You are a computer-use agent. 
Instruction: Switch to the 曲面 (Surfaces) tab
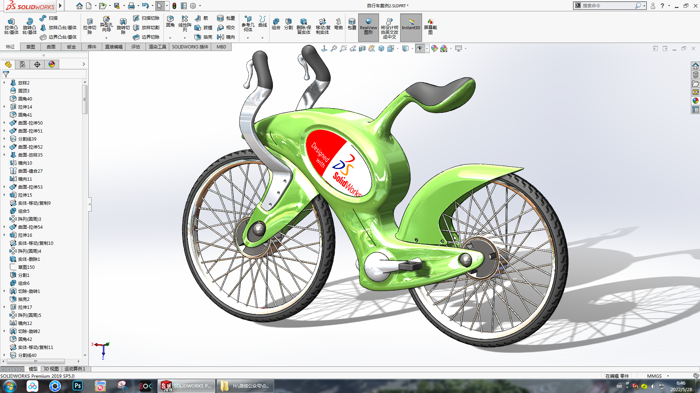51,47
